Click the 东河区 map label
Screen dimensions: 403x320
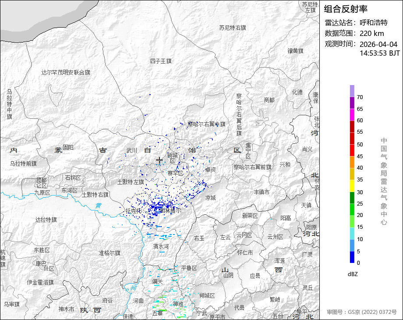coord(69,190)
